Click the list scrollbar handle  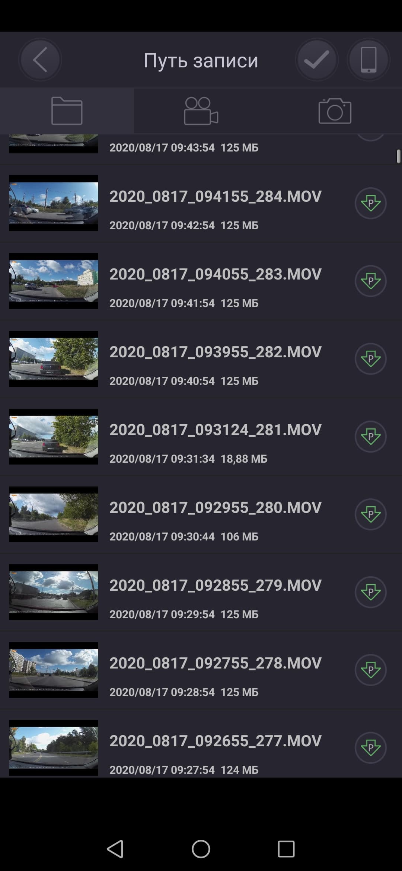pyautogui.click(x=398, y=156)
